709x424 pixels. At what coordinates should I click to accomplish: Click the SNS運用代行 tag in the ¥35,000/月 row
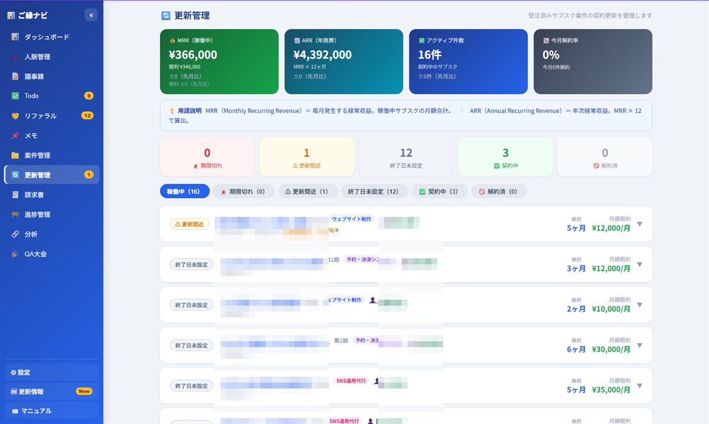[352, 380]
